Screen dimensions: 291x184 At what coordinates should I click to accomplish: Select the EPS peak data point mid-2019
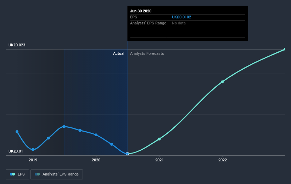[64, 127]
